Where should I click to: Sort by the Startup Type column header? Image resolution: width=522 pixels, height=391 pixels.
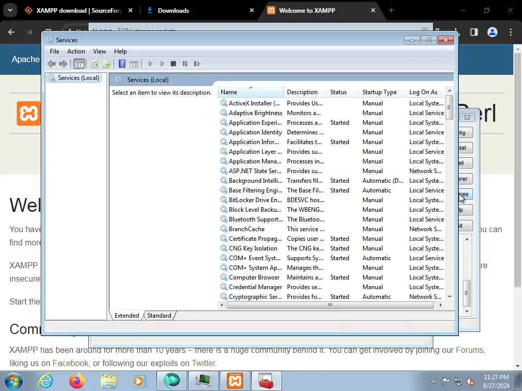click(x=382, y=92)
